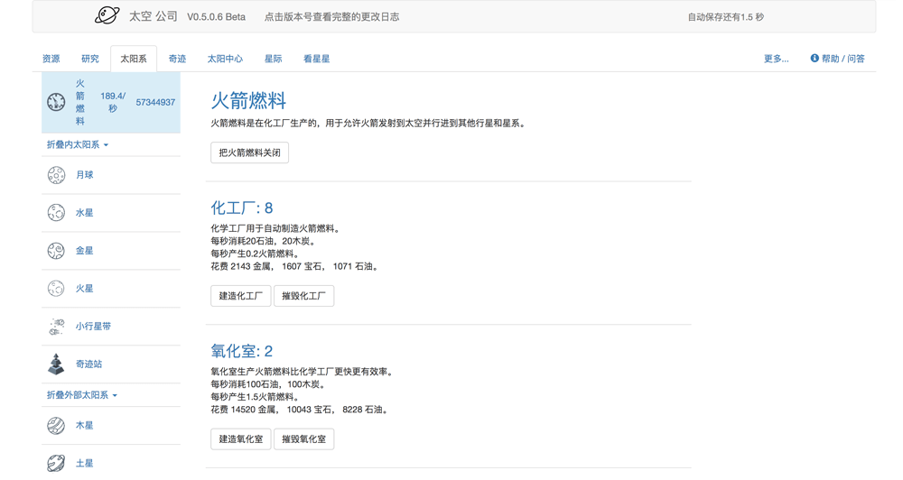Click 摧毁化工厂 to destroy a chemical plant
The width and height of the screenshot is (903, 480).
(303, 296)
